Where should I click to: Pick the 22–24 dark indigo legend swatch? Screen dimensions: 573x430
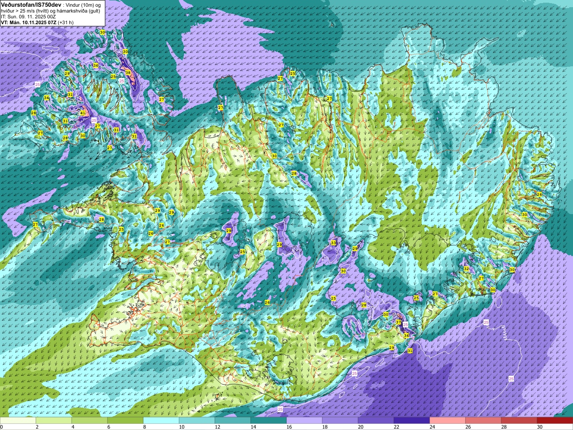(x=412, y=421)
